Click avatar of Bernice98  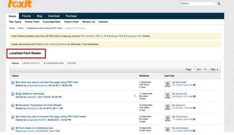tap(167, 84)
